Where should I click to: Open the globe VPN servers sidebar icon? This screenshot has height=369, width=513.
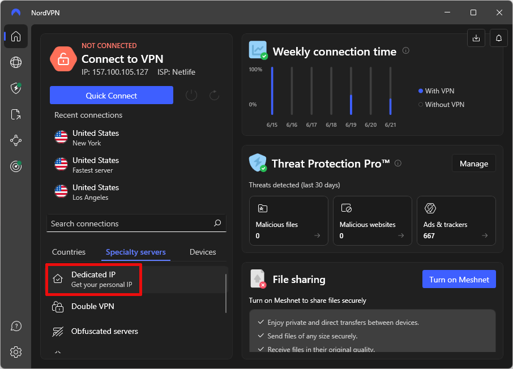coord(16,62)
